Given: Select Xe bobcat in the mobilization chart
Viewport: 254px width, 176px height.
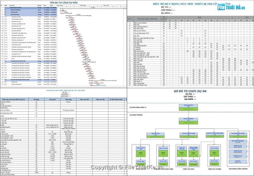Looking at the screenshot, I should tap(137, 47).
